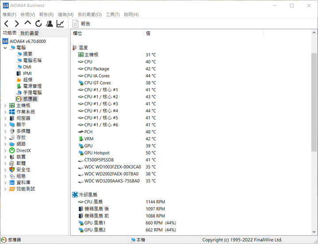Switch to the 功能表 tab
Image resolution: width=318 pixels, height=244 pixels.
coord(10,33)
